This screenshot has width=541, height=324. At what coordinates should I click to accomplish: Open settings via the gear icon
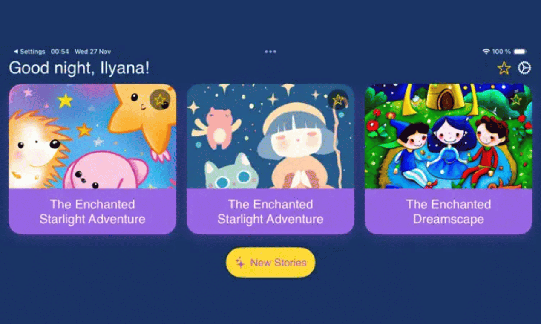[524, 68]
